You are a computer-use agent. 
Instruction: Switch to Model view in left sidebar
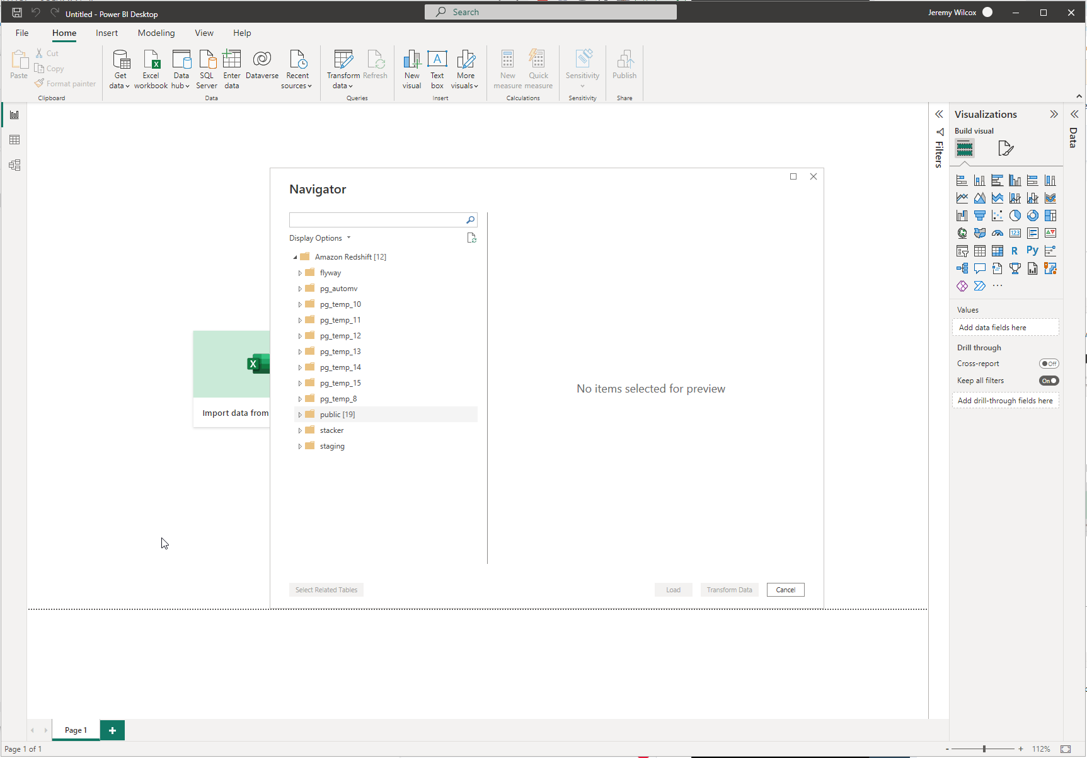[14, 165]
